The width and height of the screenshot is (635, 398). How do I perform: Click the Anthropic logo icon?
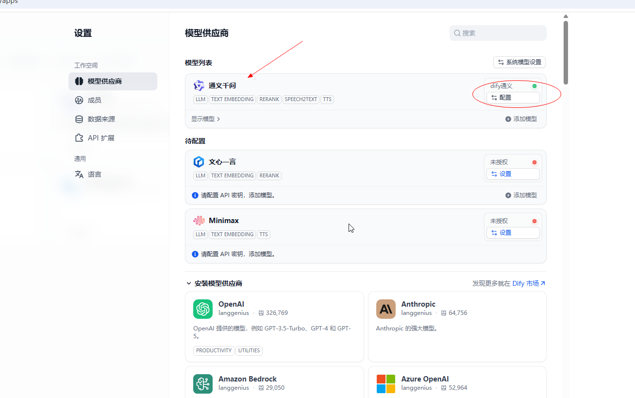tap(386, 309)
